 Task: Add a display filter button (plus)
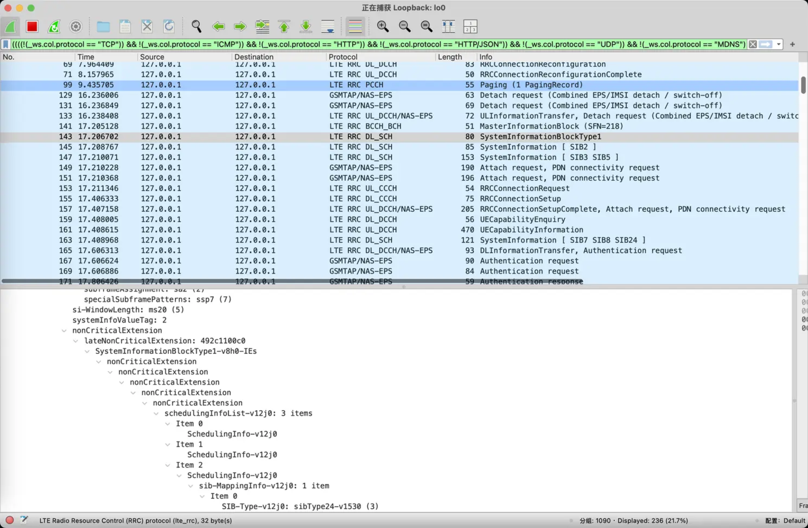[x=792, y=44]
